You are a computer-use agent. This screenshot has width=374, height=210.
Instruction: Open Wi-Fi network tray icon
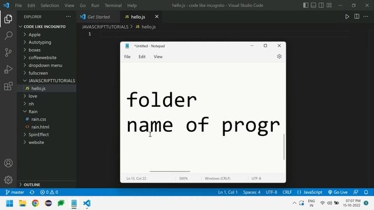(x=323, y=203)
